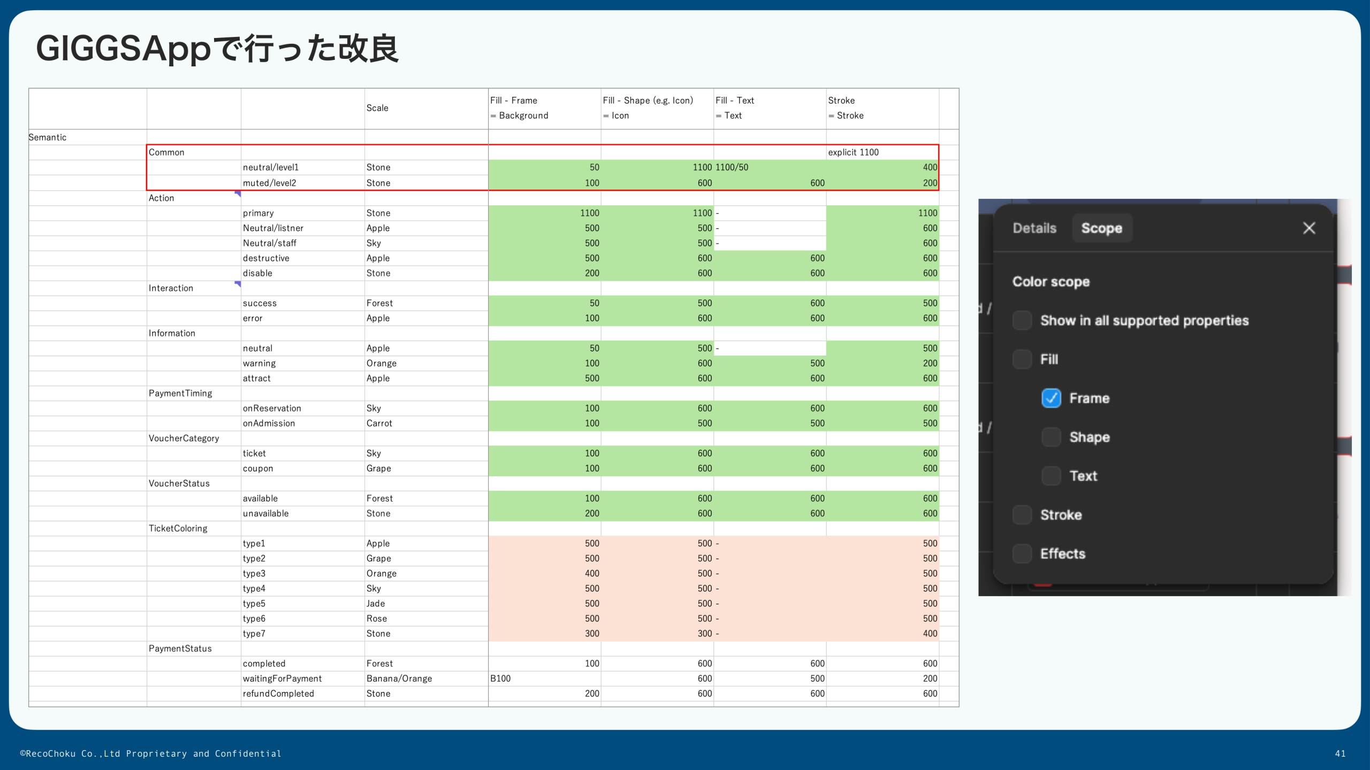Screen dimensions: 1370x770
Task: Enable the Stroke checkbox
Action: pyautogui.click(x=1022, y=514)
